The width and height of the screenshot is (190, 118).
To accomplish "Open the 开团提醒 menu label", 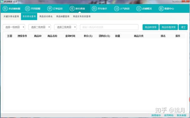I will pos(35,9).
